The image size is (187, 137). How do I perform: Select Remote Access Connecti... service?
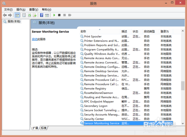coord(126,63)
